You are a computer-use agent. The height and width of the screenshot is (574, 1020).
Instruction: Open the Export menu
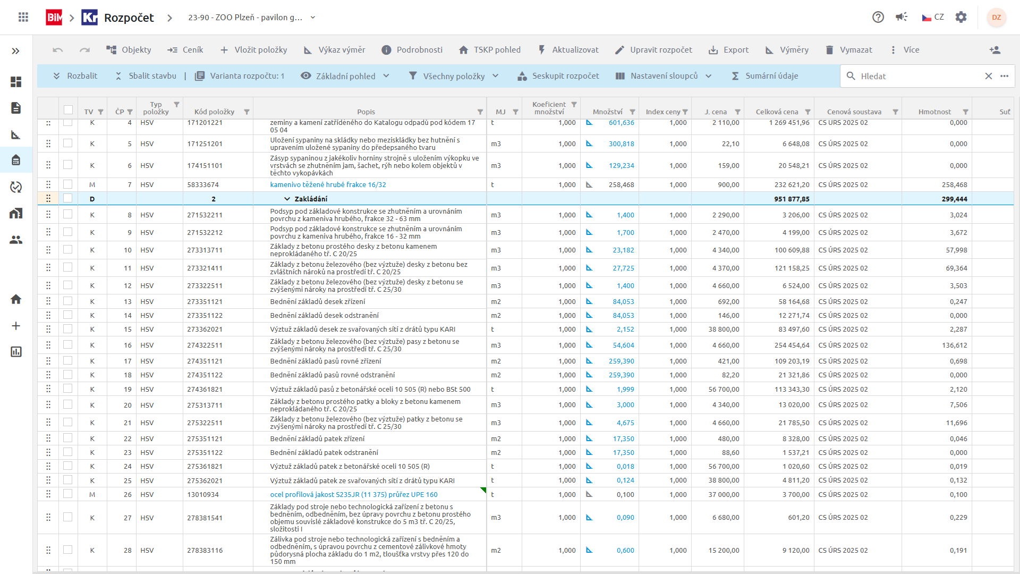[728, 50]
